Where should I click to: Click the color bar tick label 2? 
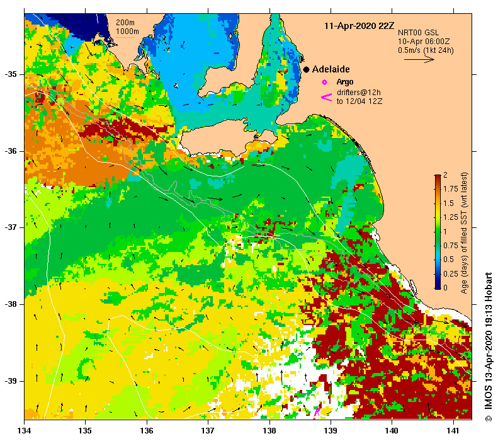point(445,175)
